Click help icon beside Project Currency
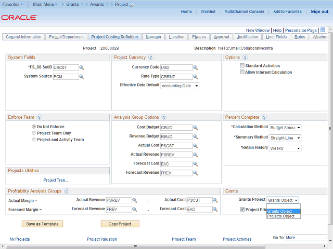 point(150,57)
